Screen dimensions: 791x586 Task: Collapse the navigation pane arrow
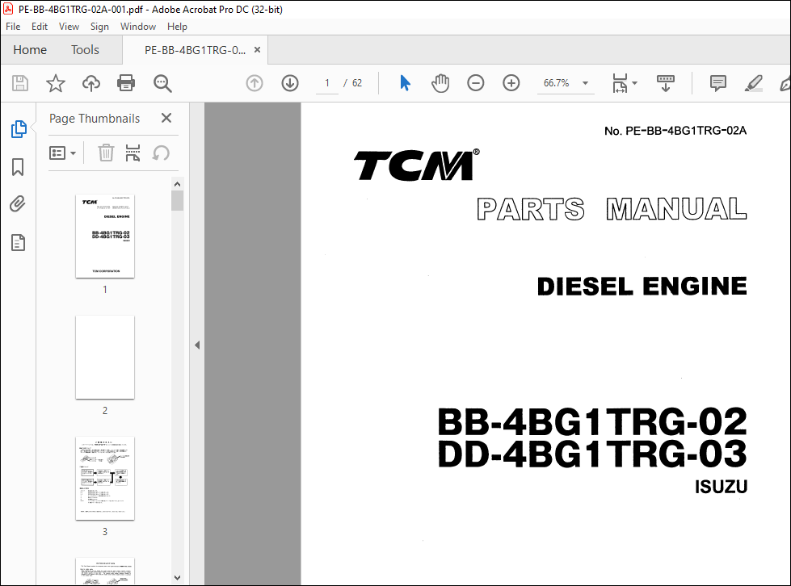click(197, 345)
